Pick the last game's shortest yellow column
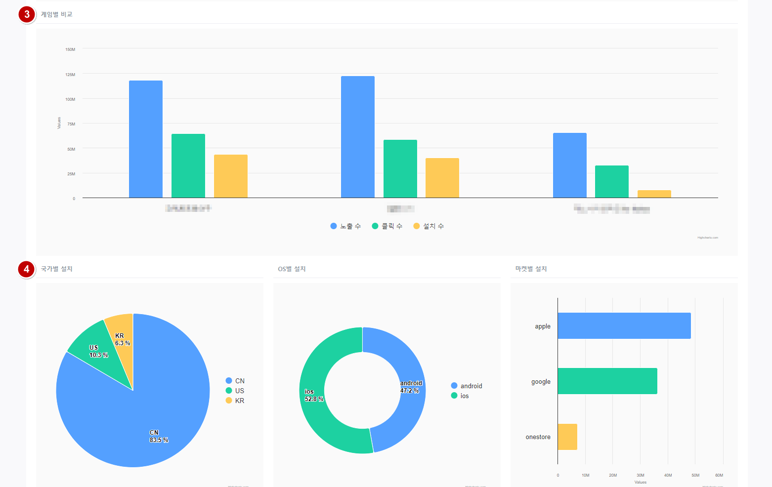The width and height of the screenshot is (772, 487). (x=654, y=194)
